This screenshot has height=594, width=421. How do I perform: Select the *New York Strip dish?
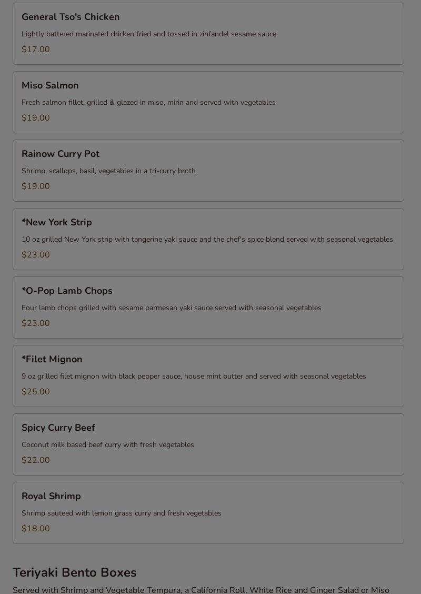pos(208,239)
